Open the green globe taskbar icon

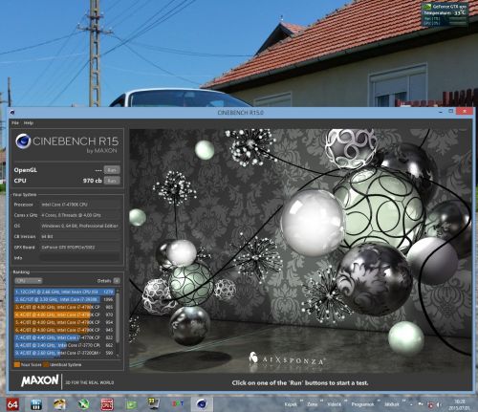83,404
